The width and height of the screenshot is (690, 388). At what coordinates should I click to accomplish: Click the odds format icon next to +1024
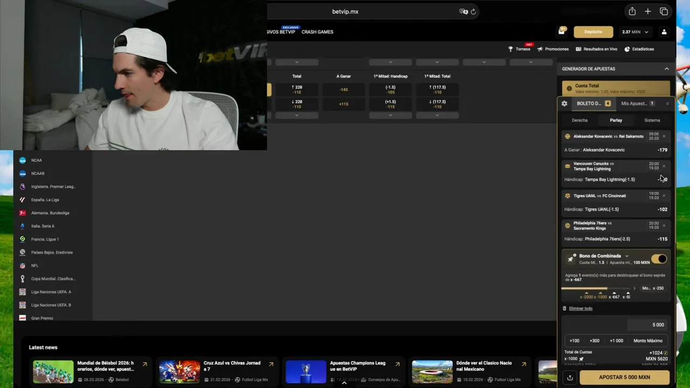point(666,353)
